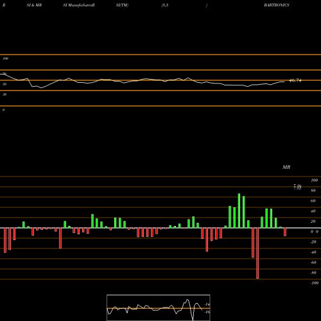The image size is (321, 321).
Task: Click the -40 label on MR axis
Action: [313, 252]
